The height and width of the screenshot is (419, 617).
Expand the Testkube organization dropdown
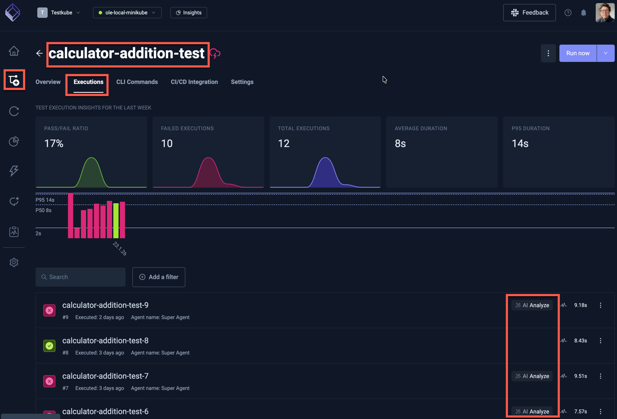click(x=59, y=13)
